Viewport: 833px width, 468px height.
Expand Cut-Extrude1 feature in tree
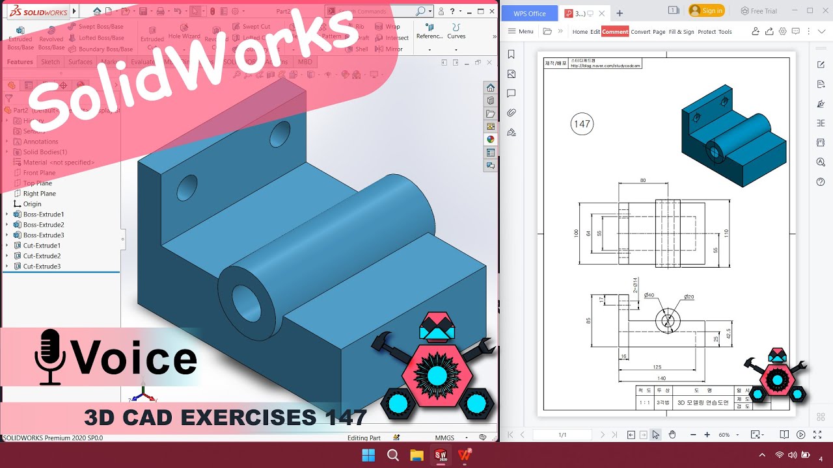[7, 245]
